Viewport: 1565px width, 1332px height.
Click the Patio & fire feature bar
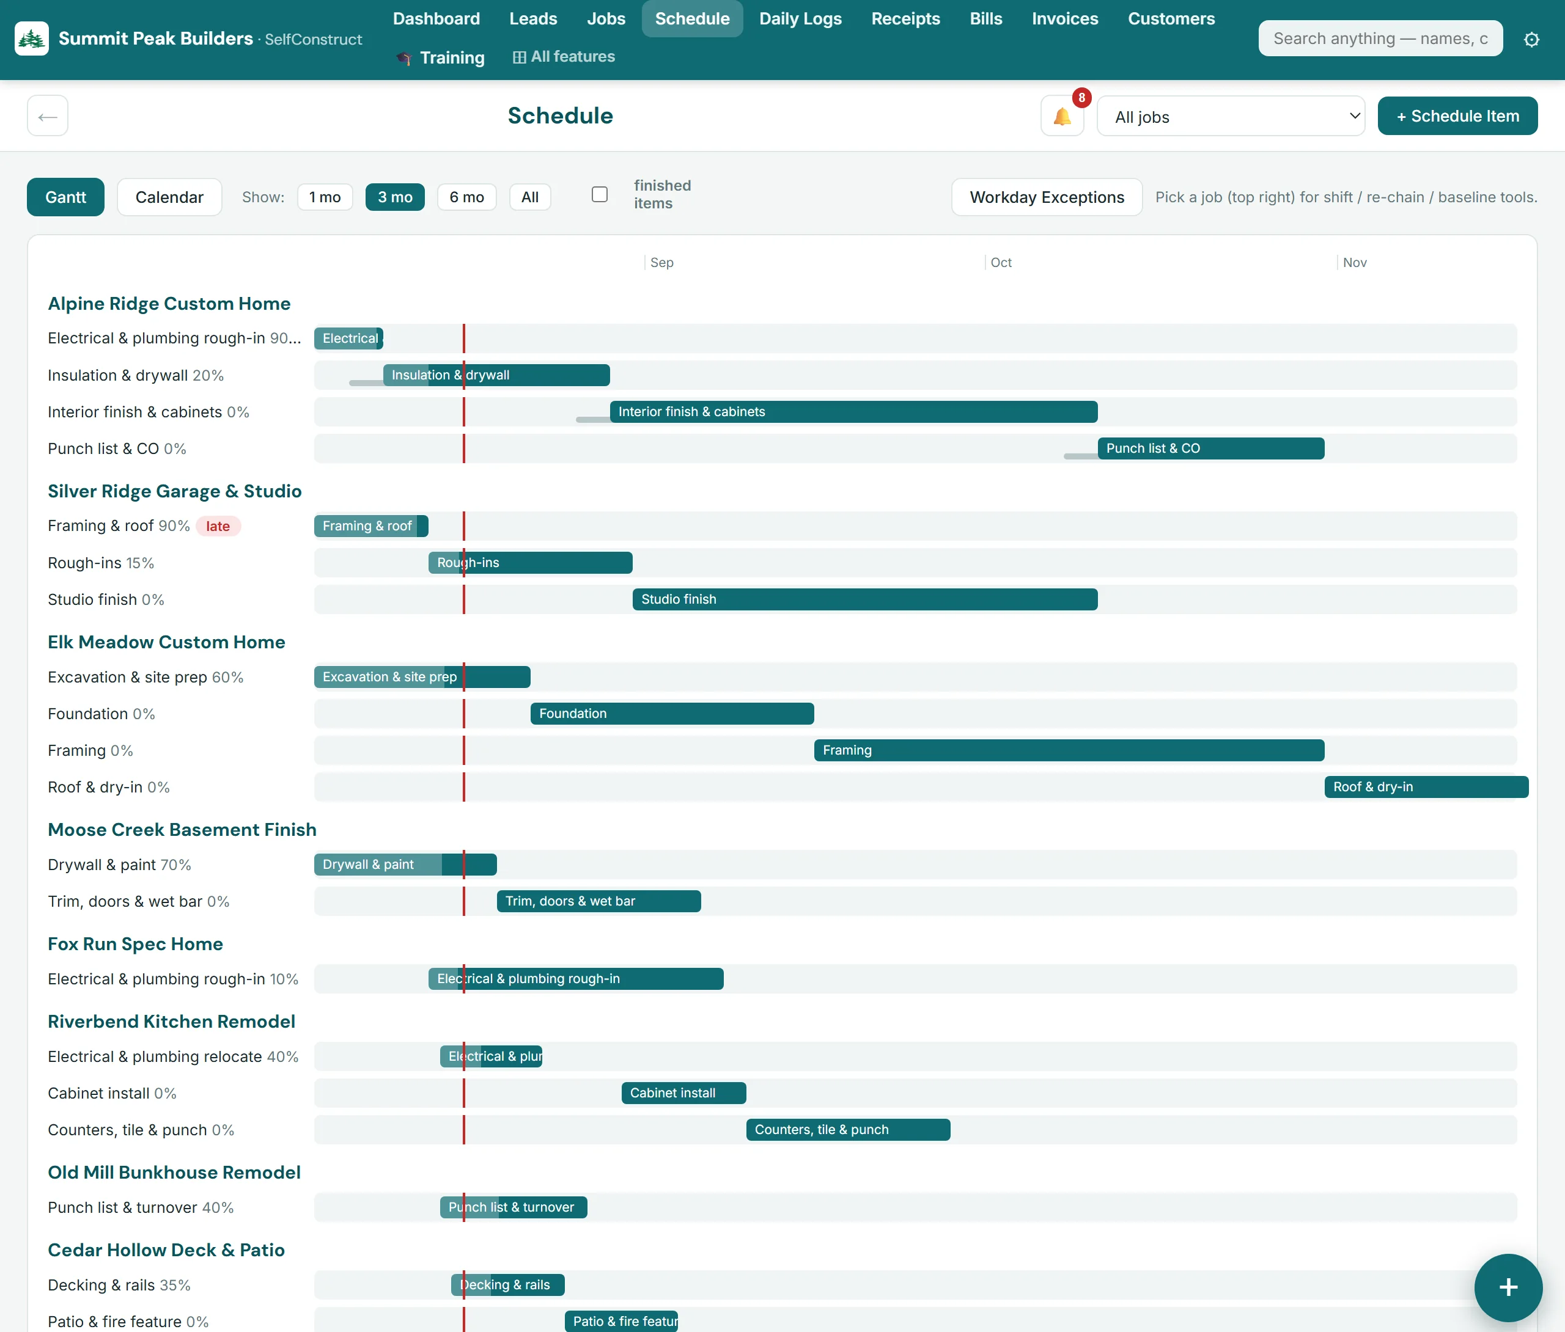pos(621,1322)
